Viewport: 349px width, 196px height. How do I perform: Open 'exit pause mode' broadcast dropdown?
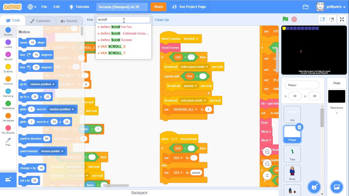pos(194,100)
